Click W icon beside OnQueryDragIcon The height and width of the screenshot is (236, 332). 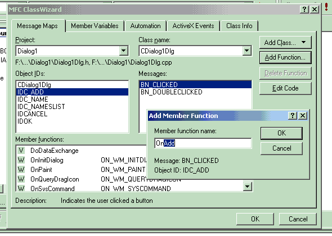21,179
